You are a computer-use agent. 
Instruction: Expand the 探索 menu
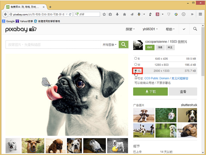(130, 29)
